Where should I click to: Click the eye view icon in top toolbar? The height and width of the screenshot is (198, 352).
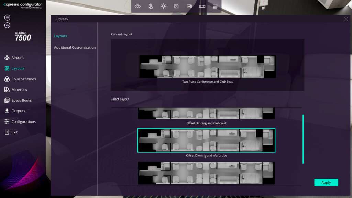[137, 6]
